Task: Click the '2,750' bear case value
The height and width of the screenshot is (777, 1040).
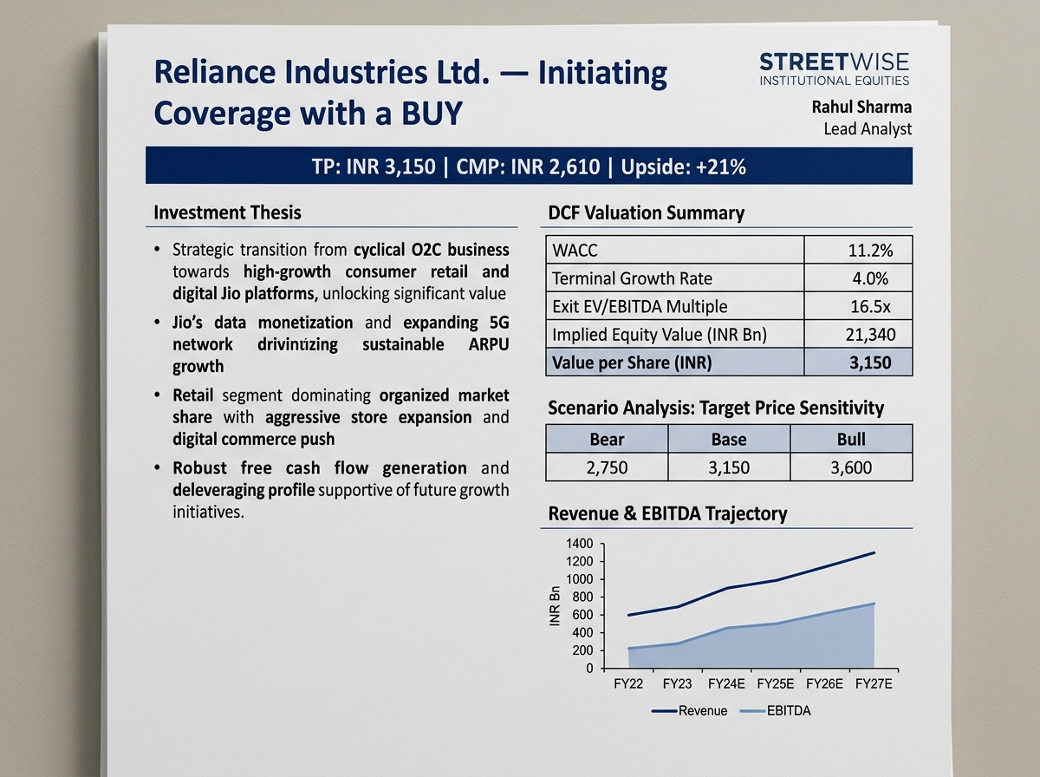Action: (x=607, y=467)
